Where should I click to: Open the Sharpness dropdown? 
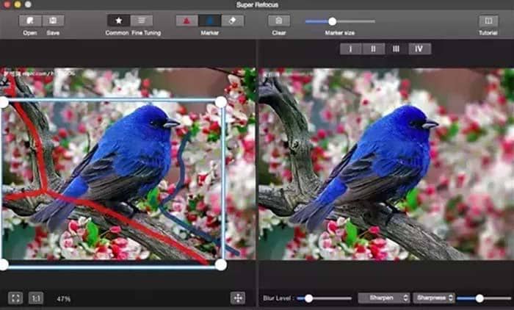(434, 298)
